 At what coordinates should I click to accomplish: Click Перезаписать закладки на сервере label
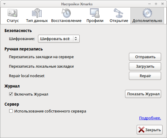(x=41, y=57)
